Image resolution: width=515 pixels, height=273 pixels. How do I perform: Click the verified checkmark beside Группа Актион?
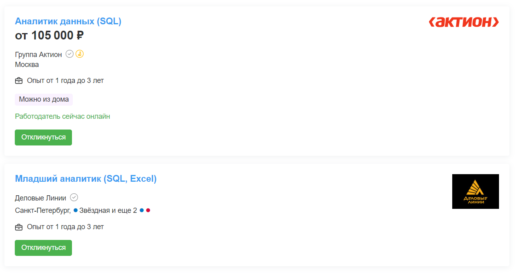(70, 54)
